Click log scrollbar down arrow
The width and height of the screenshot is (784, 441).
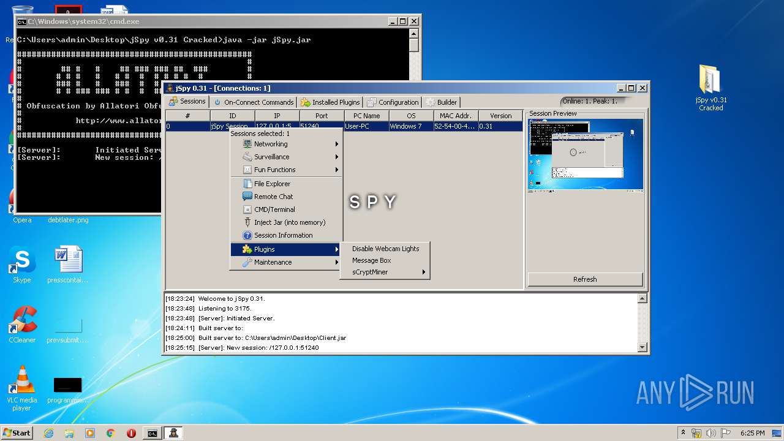coord(642,347)
